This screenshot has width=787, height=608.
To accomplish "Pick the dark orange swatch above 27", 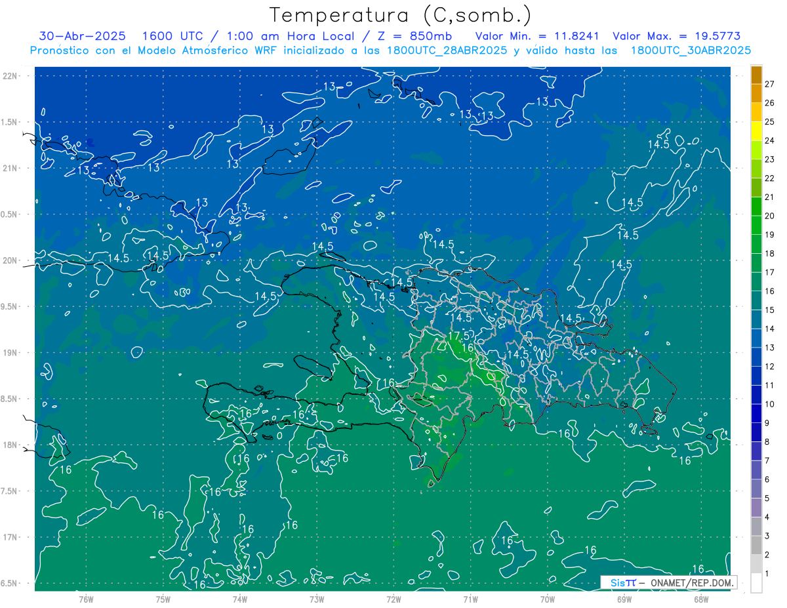I will click(x=756, y=75).
